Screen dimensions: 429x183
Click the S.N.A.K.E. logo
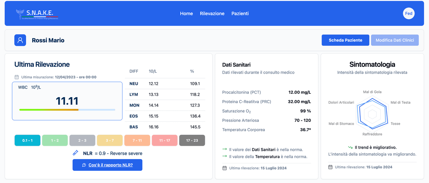(37, 14)
